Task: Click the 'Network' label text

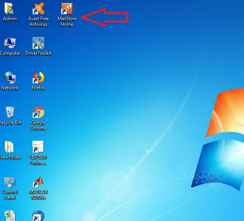Action: point(10,88)
